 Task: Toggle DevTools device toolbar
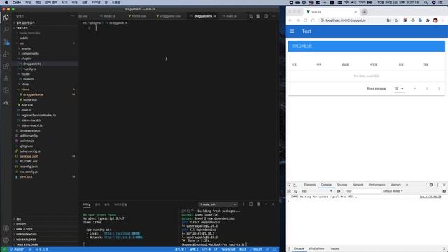coord(295,185)
